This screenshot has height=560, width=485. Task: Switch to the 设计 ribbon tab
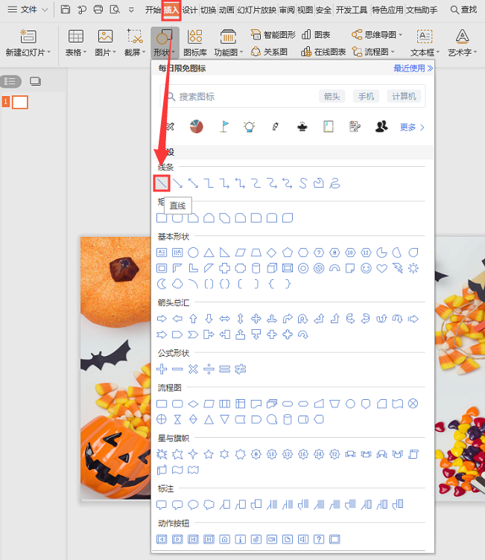coord(190,10)
